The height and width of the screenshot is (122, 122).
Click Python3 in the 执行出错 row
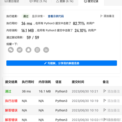[x=61, y=101]
